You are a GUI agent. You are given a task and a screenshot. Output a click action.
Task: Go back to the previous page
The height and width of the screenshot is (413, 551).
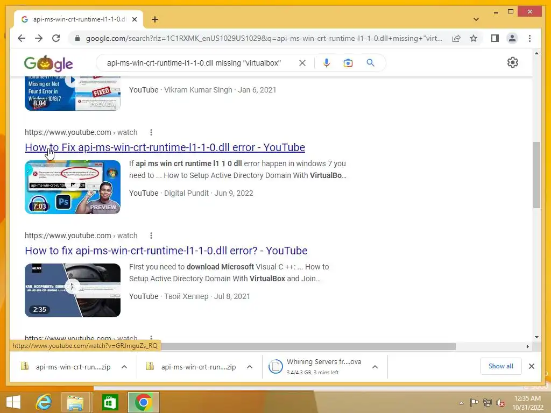point(22,38)
